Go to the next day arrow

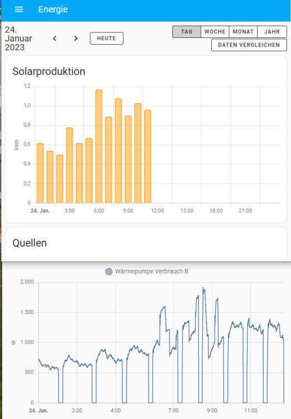pos(76,39)
